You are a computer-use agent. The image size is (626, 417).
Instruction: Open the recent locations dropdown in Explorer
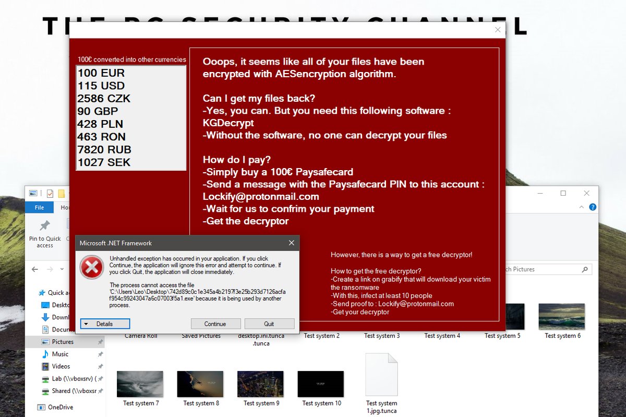[x=62, y=269]
